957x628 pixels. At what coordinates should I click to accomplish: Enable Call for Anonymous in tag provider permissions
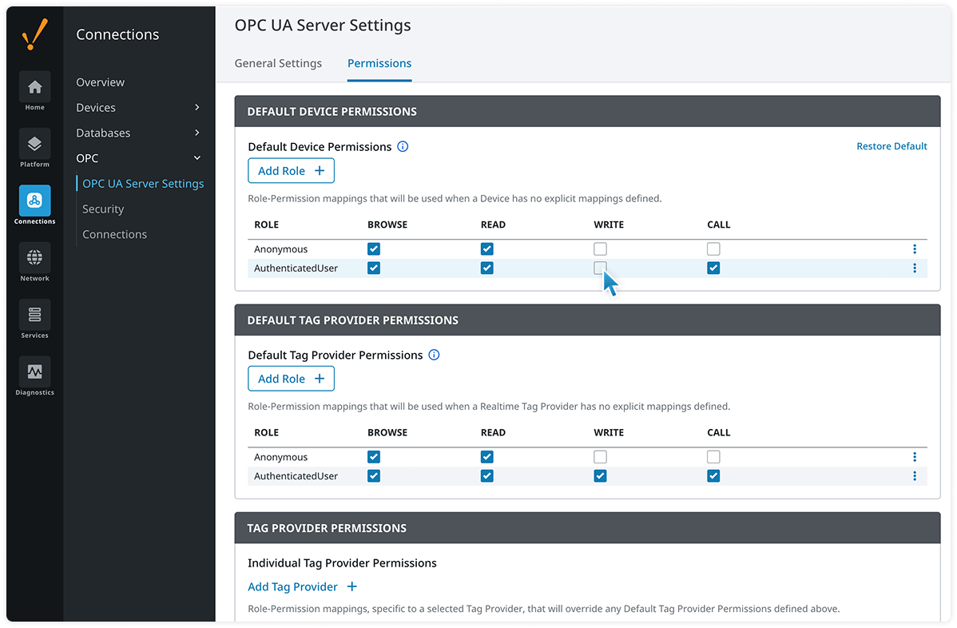tap(713, 457)
